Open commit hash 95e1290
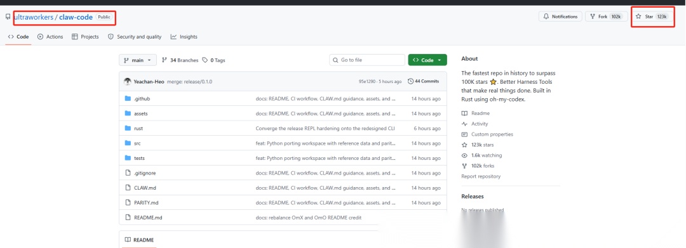686x248 pixels. [368, 82]
